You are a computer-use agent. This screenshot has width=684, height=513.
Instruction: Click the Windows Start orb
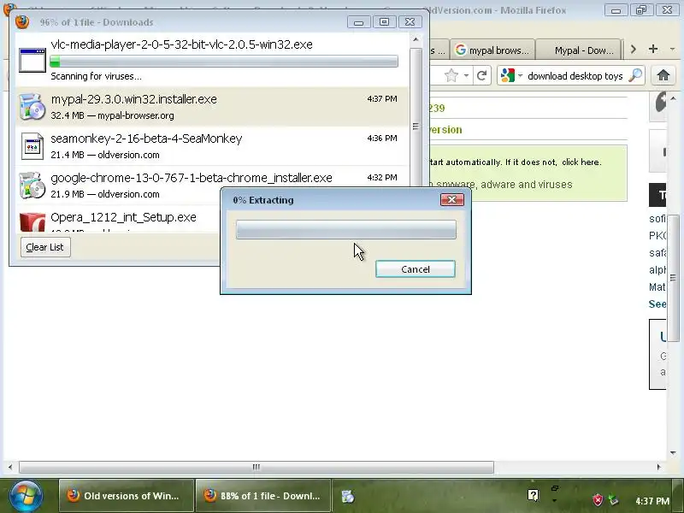(x=26, y=496)
